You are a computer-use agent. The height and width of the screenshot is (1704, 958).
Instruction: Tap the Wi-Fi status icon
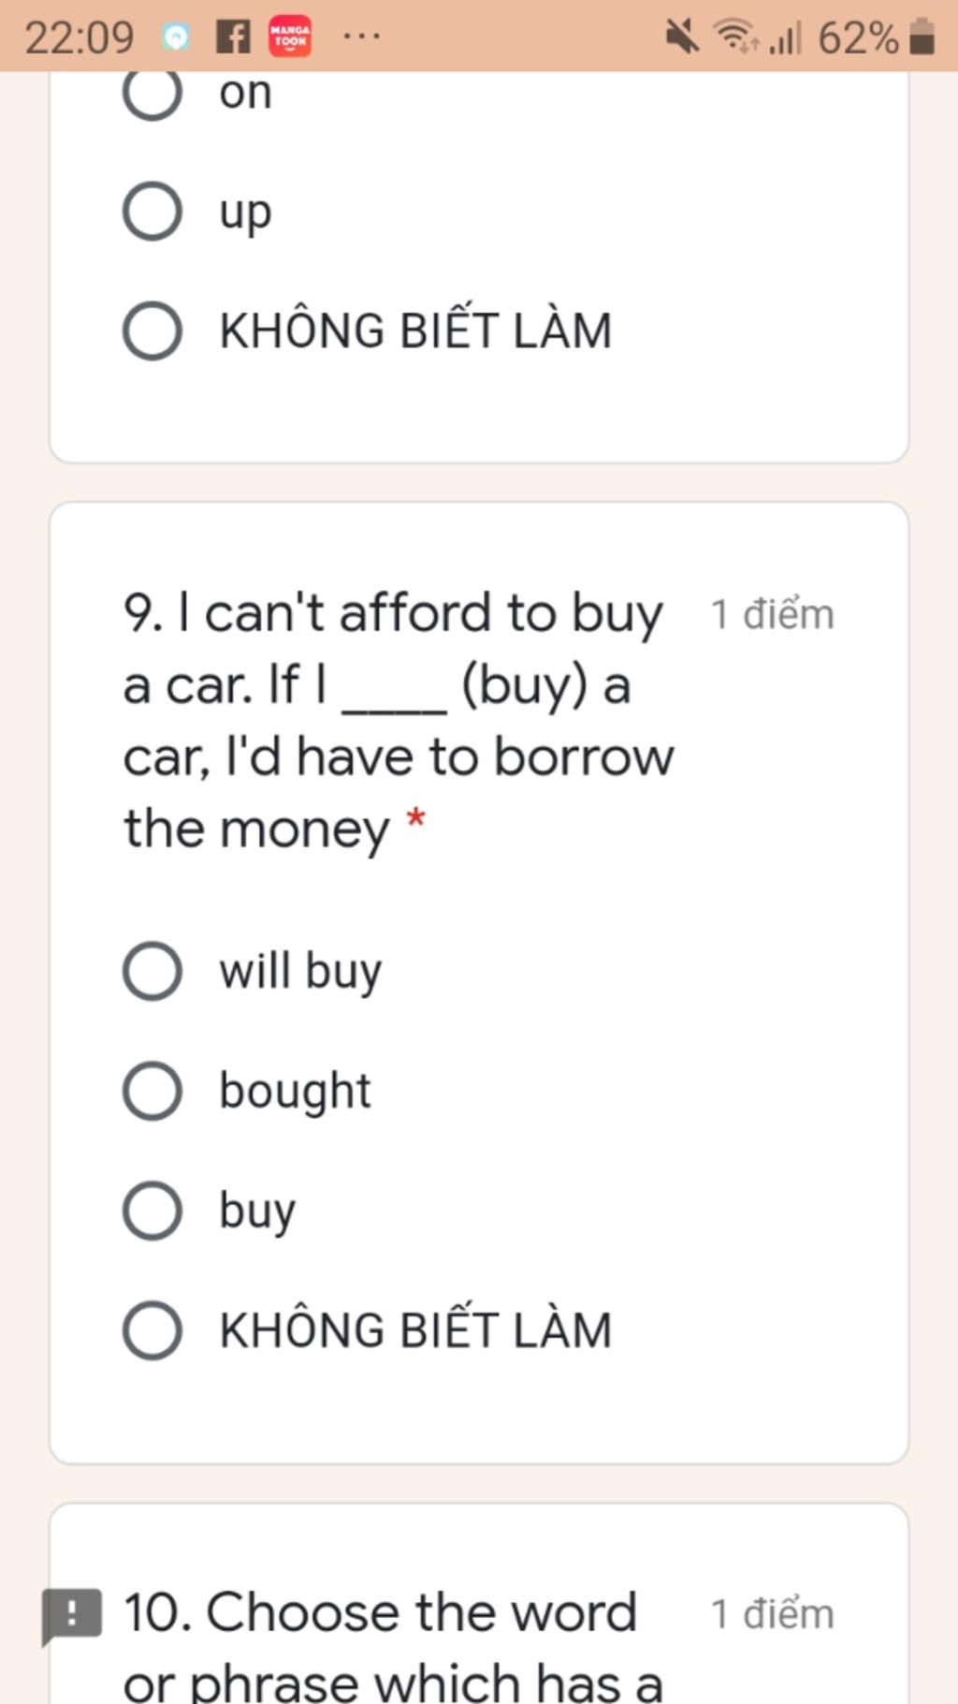tap(735, 37)
